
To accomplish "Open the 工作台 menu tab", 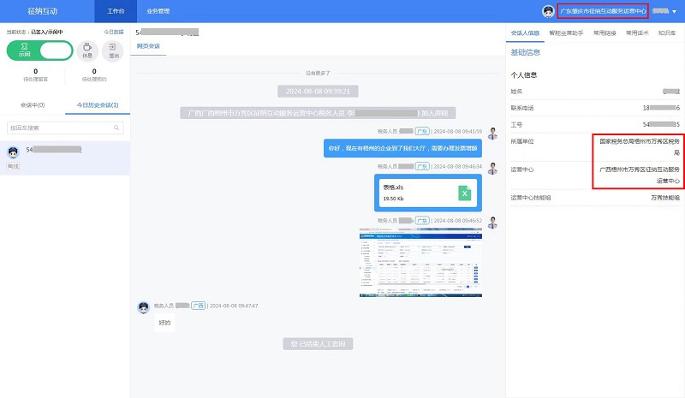I will [x=116, y=11].
